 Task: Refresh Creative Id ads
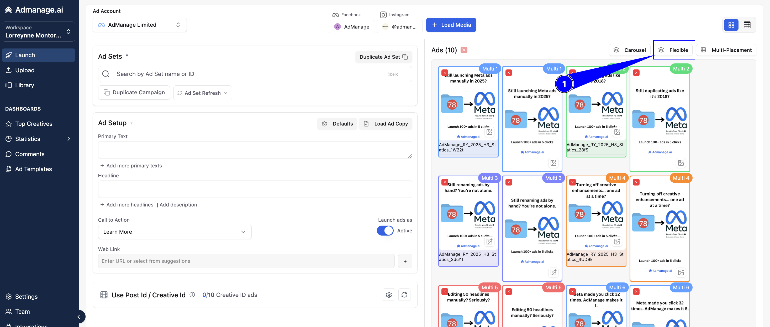[404, 295]
